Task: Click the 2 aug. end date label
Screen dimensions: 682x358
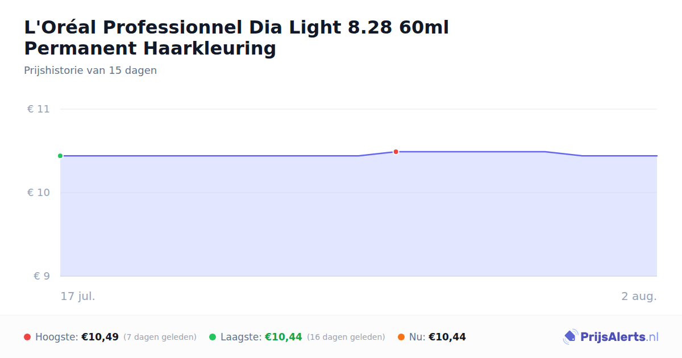Action: coord(639,296)
